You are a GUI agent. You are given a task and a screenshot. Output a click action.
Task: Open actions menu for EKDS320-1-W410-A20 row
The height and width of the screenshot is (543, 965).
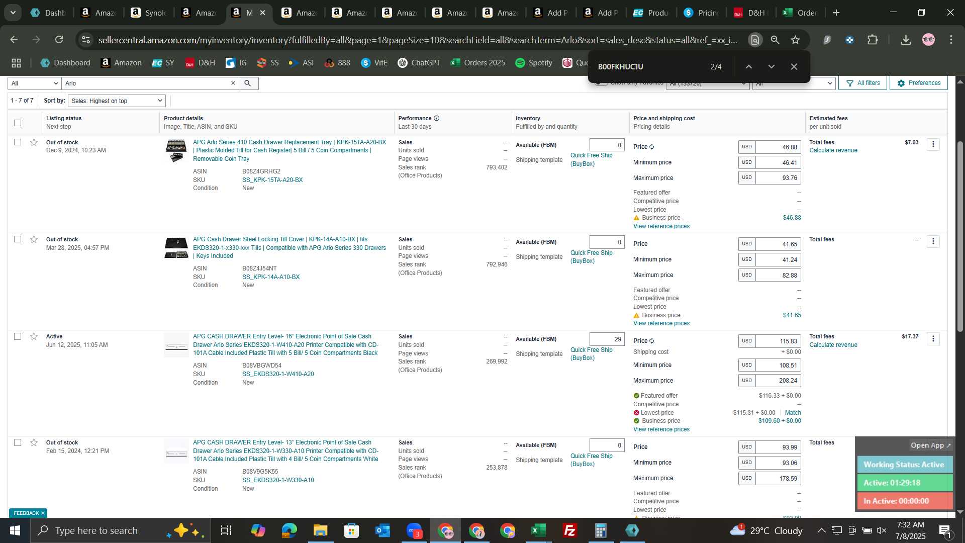tap(933, 339)
